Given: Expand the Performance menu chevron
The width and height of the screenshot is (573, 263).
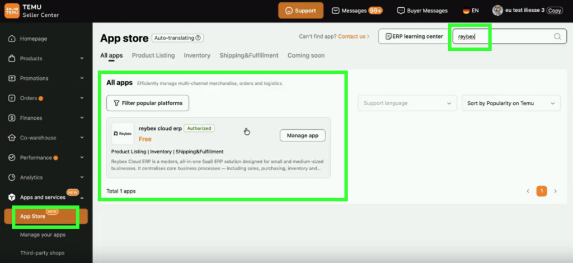Looking at the screenshot, I should (x=82, y=157).
